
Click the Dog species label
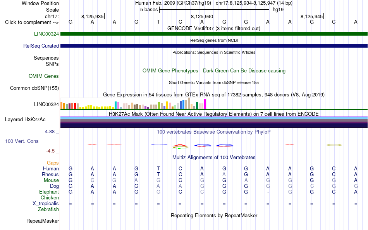pyautogui.click(x=54, y=186)
